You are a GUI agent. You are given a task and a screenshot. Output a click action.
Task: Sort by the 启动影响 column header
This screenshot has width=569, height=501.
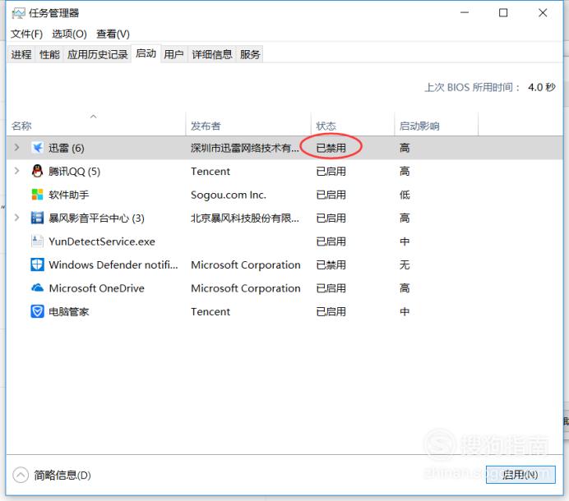point(436,126)
